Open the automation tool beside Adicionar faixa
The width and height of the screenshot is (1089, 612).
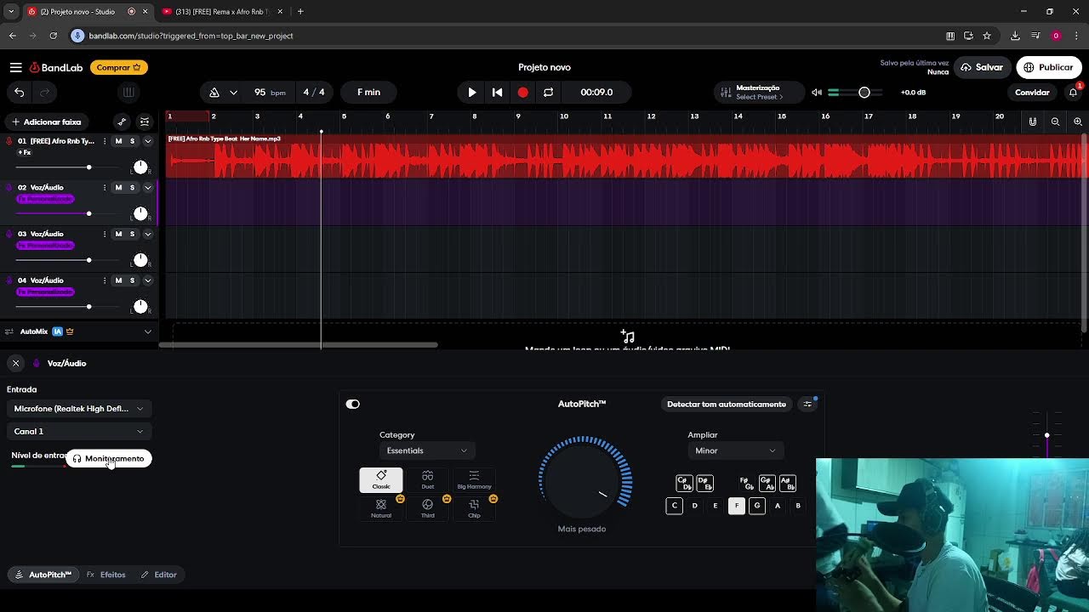click(x=122, y=122)
